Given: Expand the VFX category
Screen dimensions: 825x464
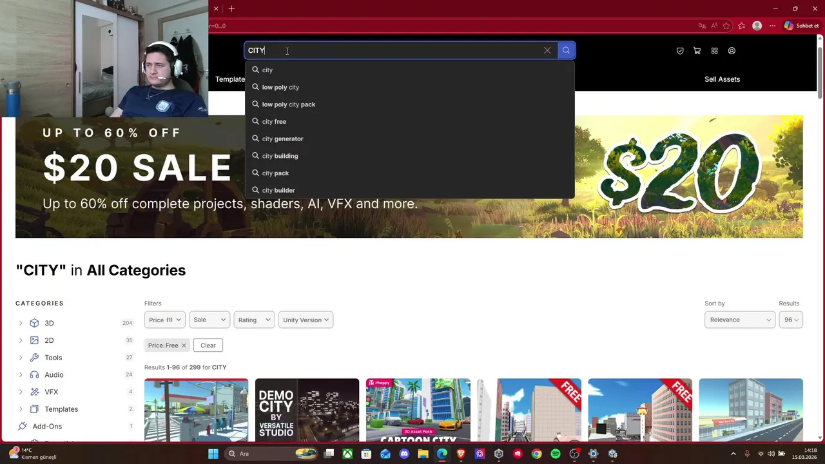Looking at the screenshot, I should tap(21, 392).
